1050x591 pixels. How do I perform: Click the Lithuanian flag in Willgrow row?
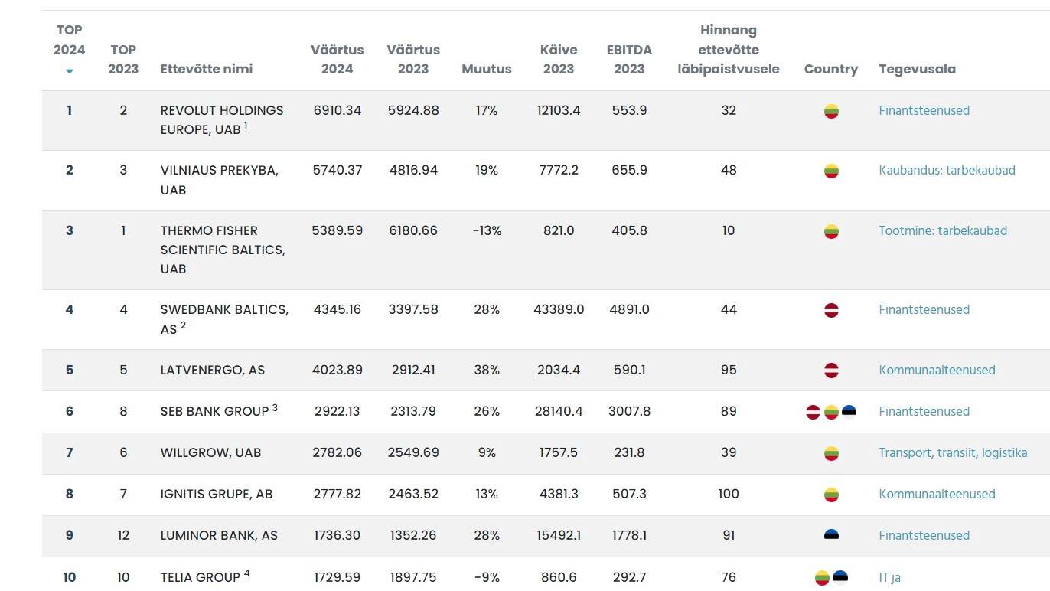pos(831,453)
